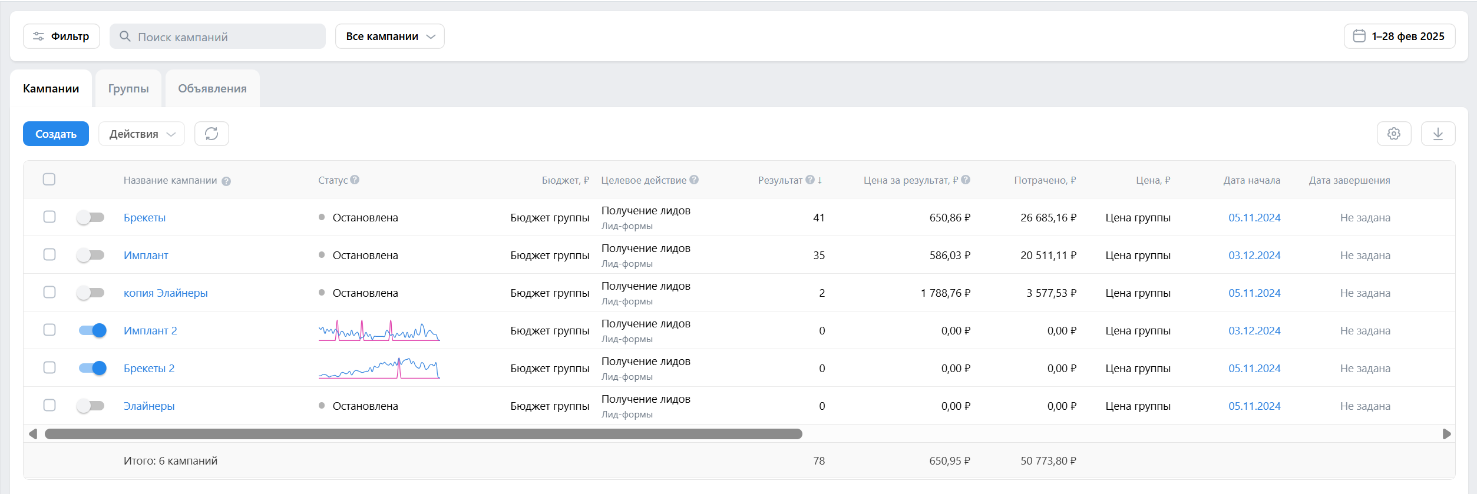This screenshot has height=494, width=1477.
Task: Open the date range picker 1–28 фев 2025
Action: [x=1399, y=37]
